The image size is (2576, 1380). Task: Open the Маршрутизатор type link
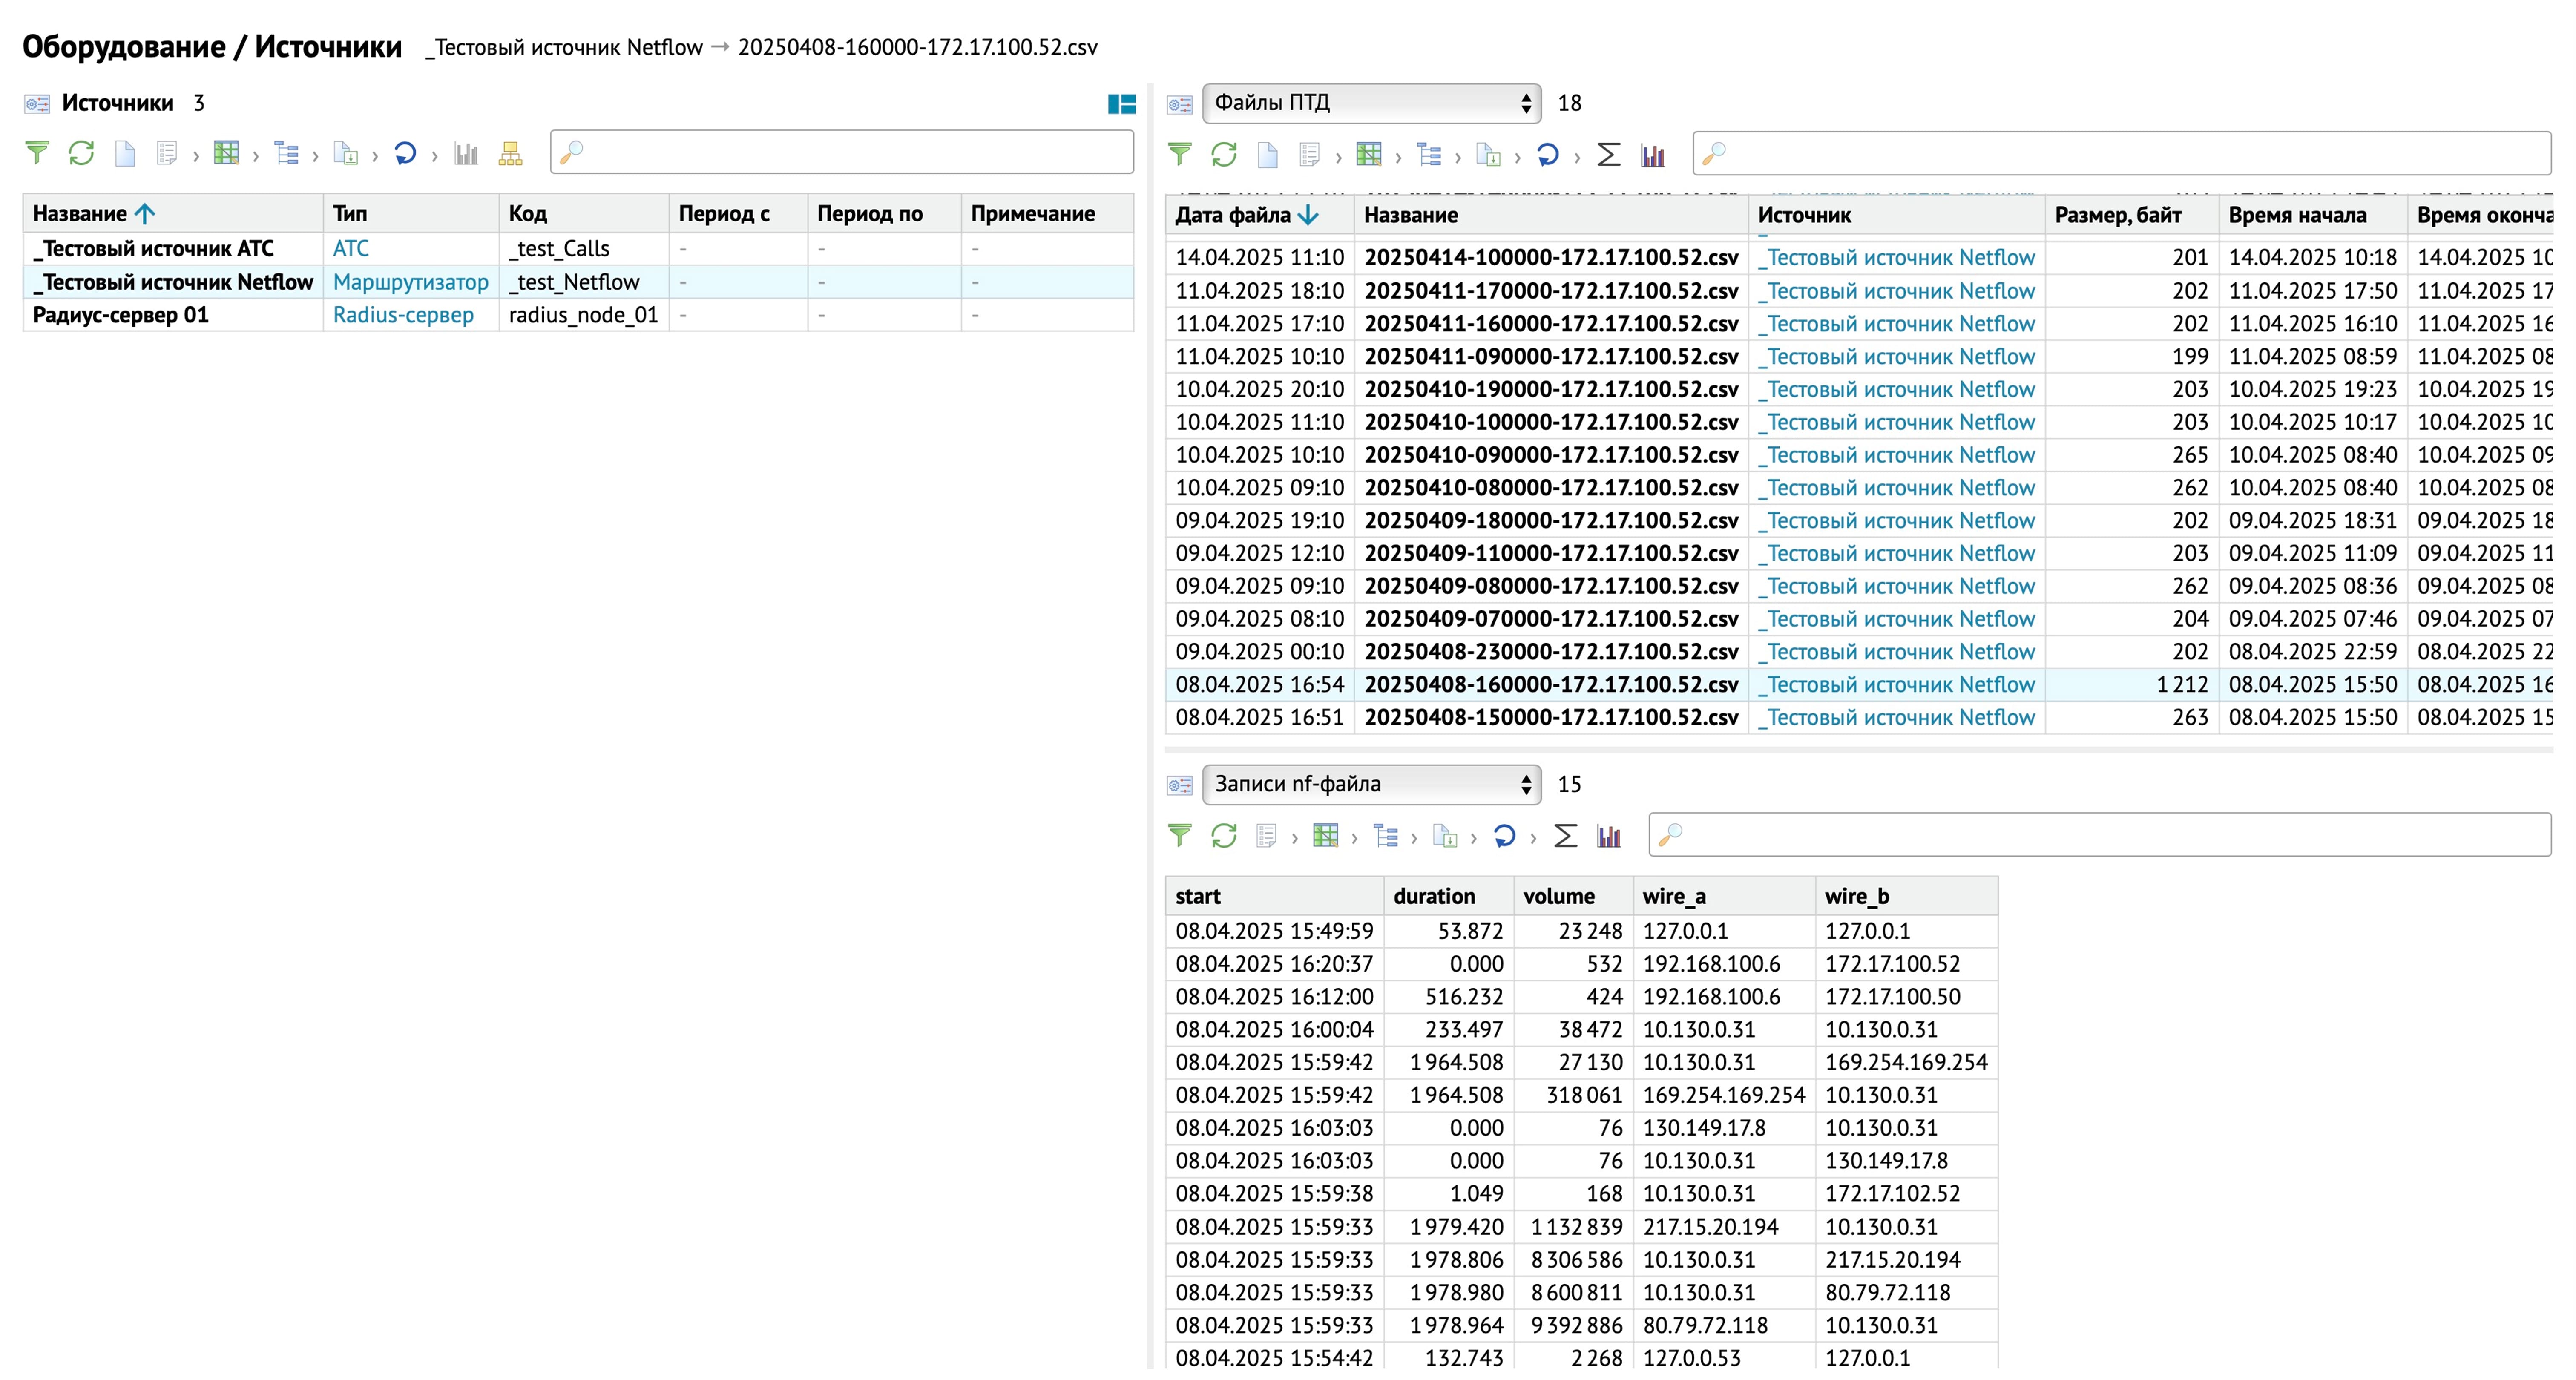click(x=411, y=282)
